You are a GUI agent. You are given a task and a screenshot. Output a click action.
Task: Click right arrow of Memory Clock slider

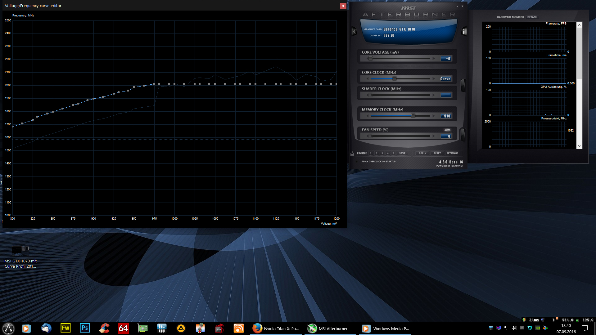tap(434, 116)
